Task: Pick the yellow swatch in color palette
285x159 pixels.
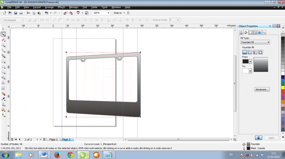Action: point(283,88)
